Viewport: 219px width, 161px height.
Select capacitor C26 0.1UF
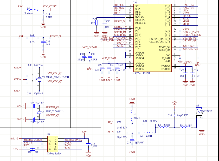192,73
